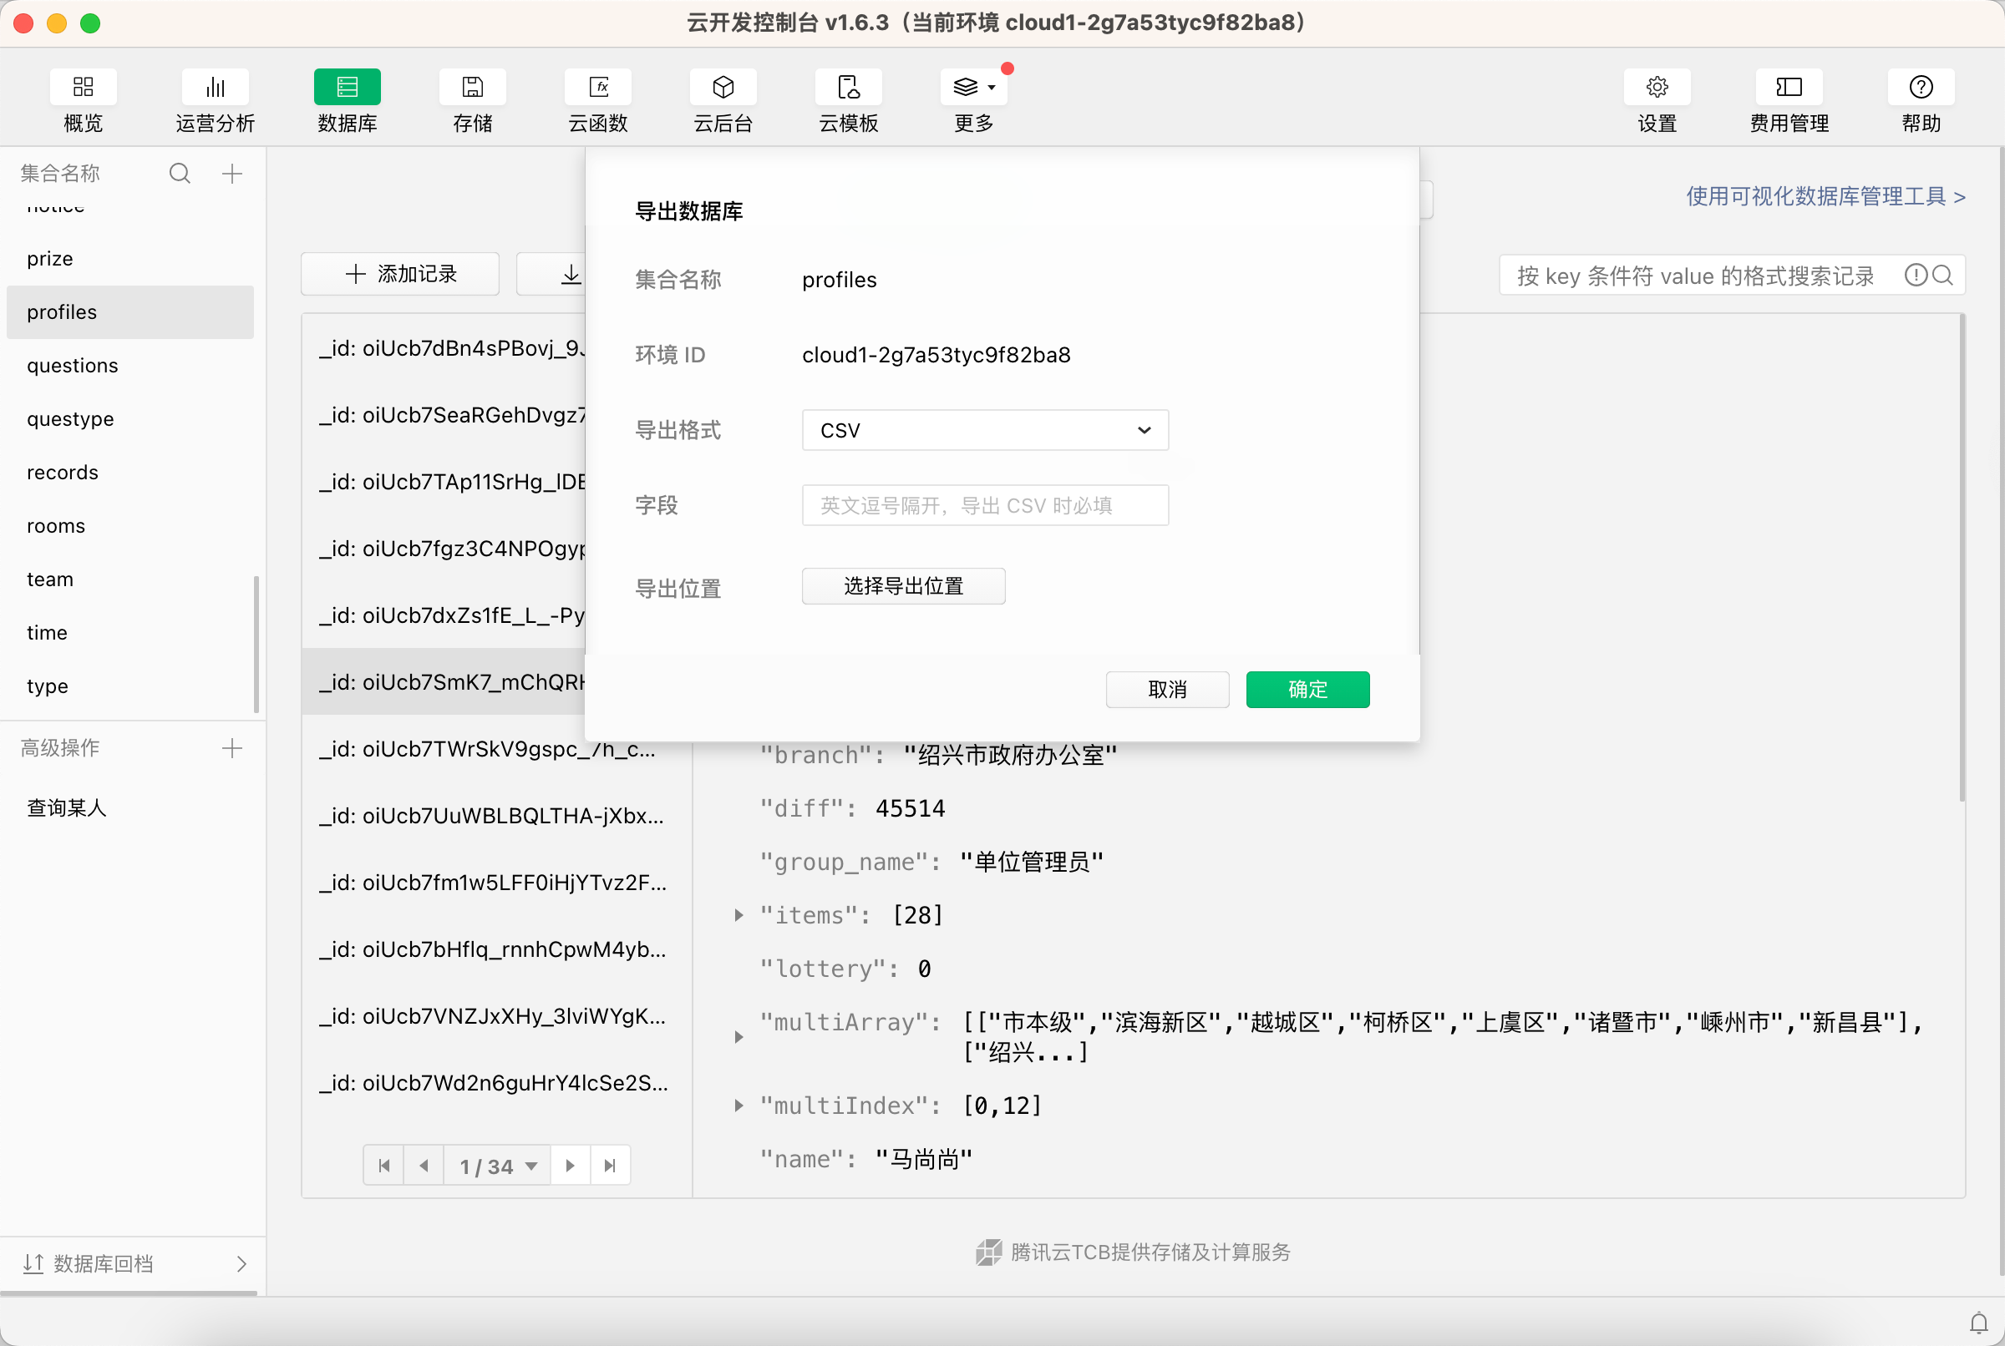This screenshot has height=1346, width=2005.
Task: Click the 字段 input field
Action: (x=984, y=506)
